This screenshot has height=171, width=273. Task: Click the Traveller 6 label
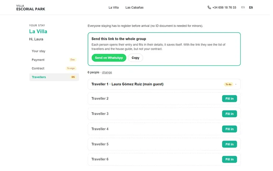pyautogui.click(x=100, y=159)
